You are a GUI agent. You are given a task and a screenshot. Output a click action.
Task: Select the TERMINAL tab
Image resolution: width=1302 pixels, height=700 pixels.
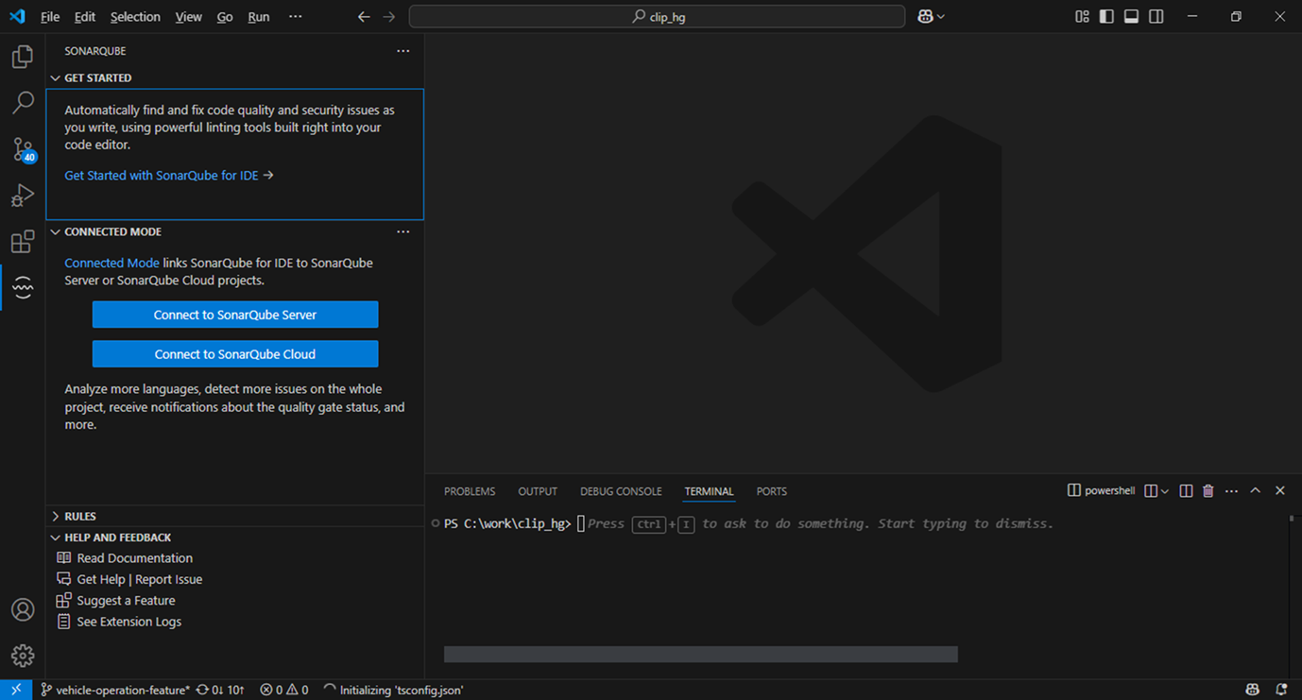coord(709,491)
